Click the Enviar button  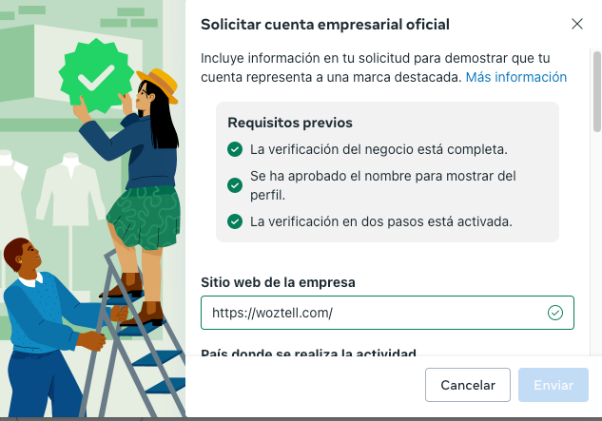coord(553,385)
